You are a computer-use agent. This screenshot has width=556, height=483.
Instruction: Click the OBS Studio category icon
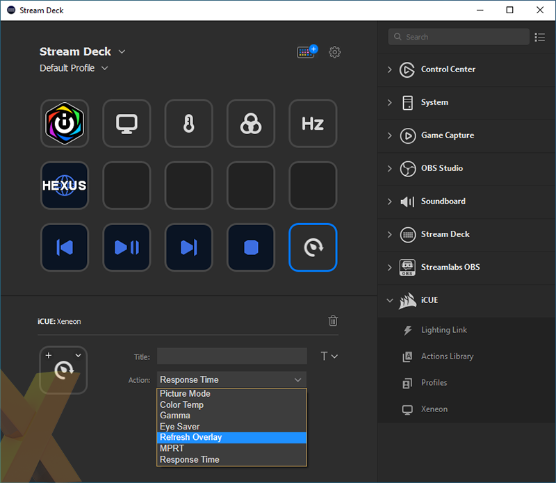pyautogui.click(x=408, y=168)
